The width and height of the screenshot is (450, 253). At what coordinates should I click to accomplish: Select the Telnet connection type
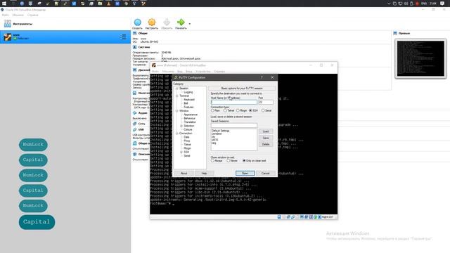(x=225, y=110)
